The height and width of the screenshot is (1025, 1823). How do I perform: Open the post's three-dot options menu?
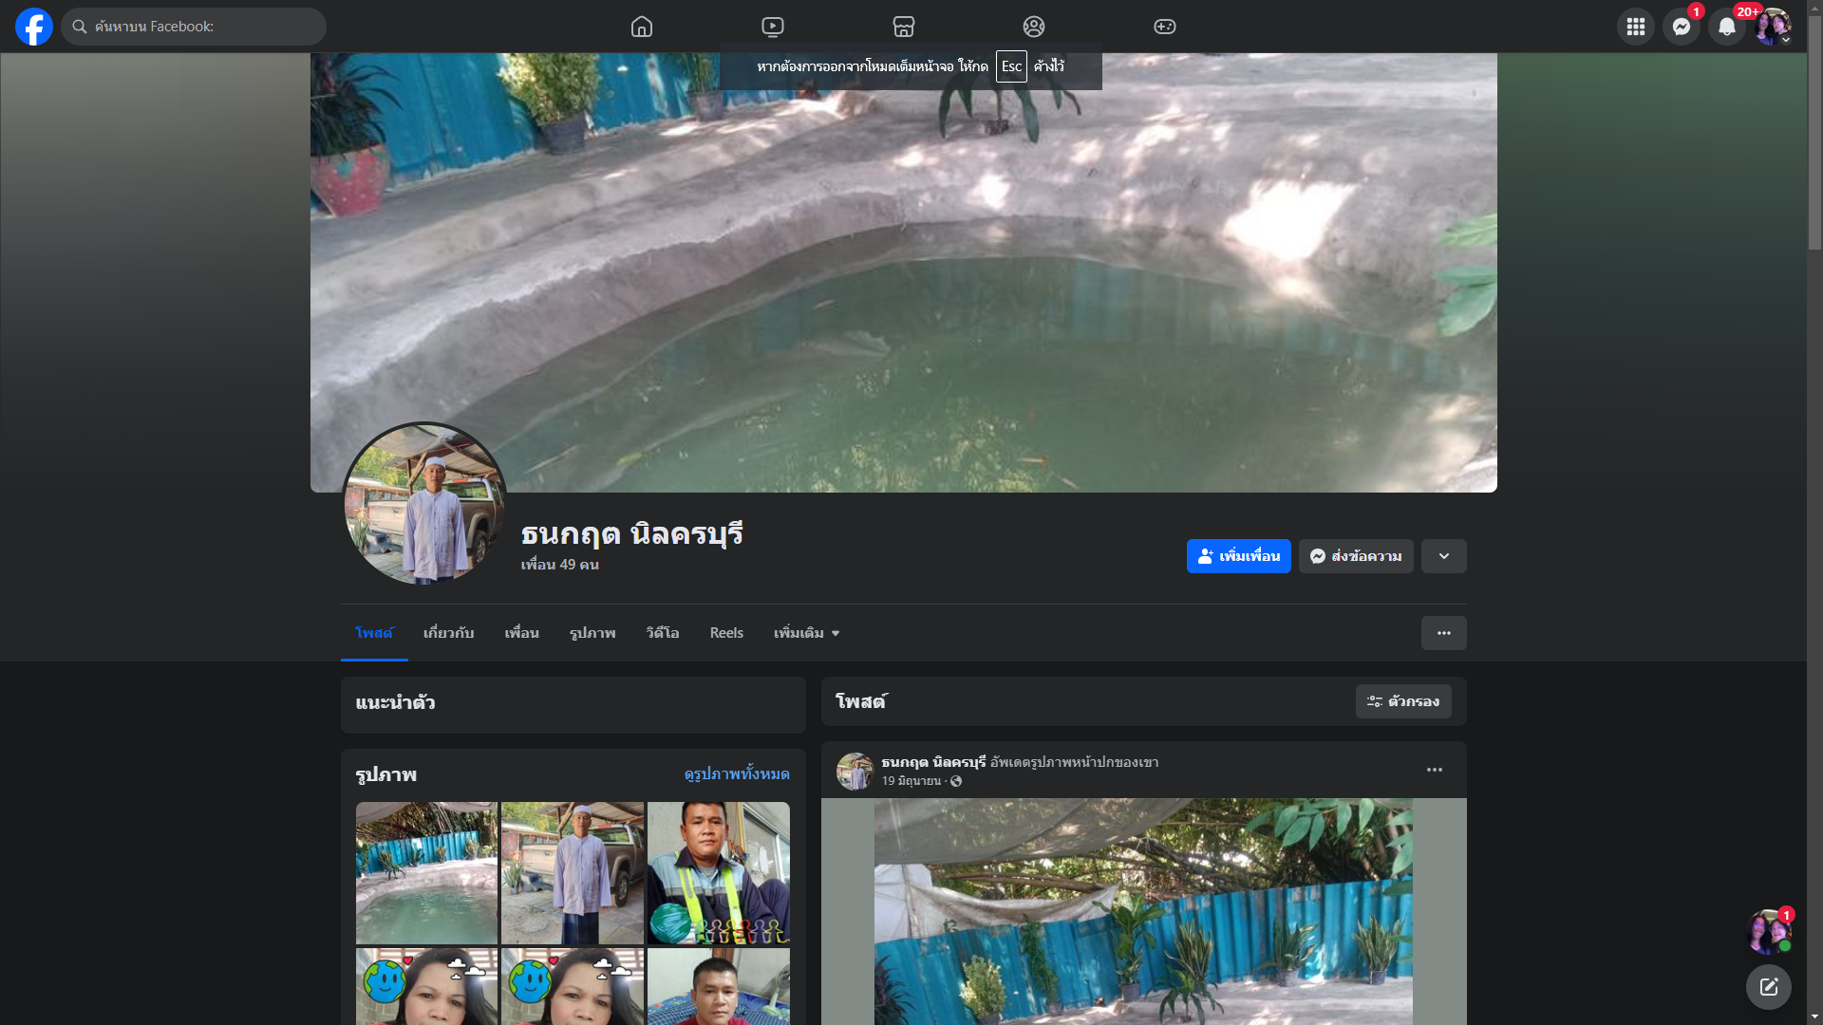tap(1434, 770)
